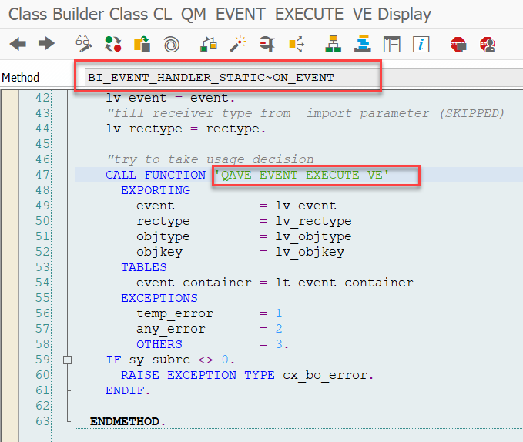Click 'lv_event = event.' on line 42
The image size is (523, 442).
(170, 98)
